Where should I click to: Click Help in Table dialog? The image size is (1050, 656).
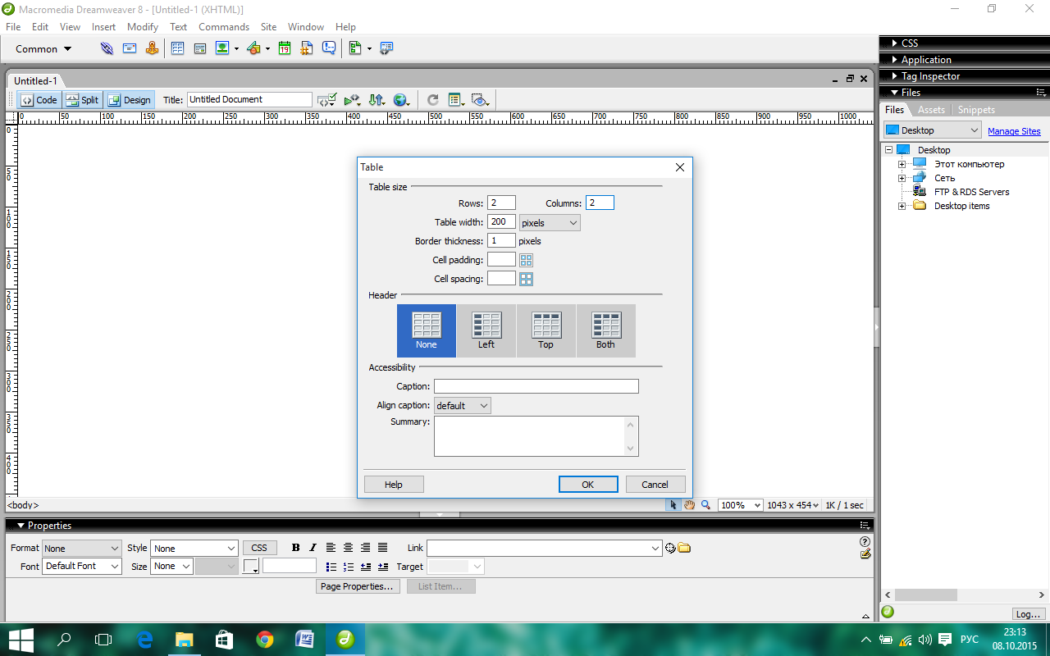[x=394, y=485]
